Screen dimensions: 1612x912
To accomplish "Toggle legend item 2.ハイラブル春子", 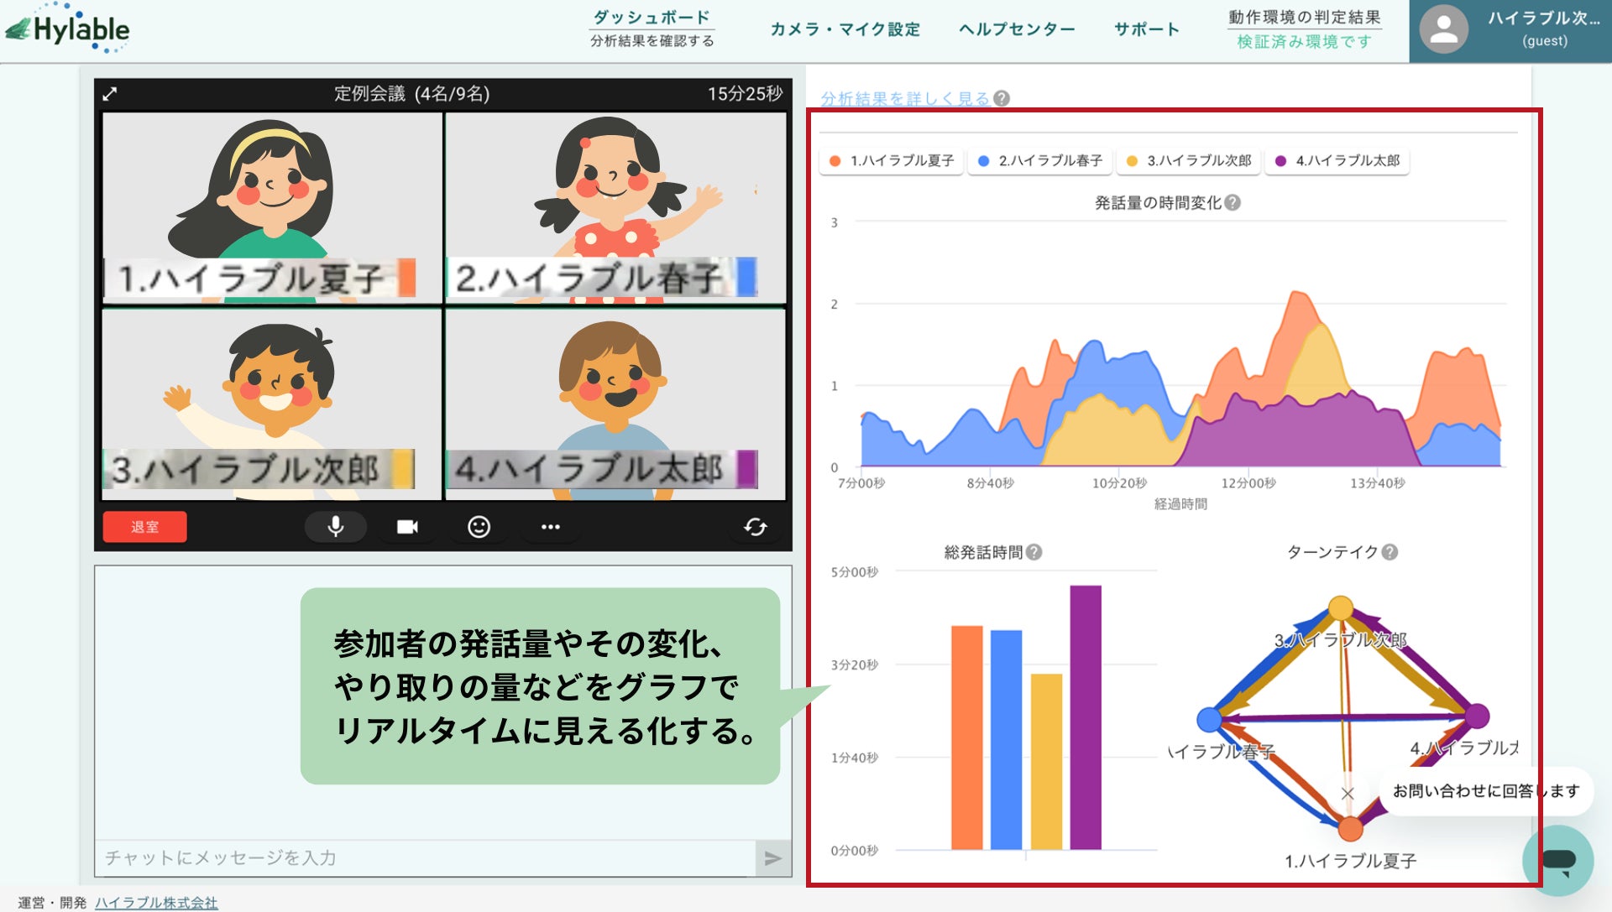I will [x=1040, y=160].
